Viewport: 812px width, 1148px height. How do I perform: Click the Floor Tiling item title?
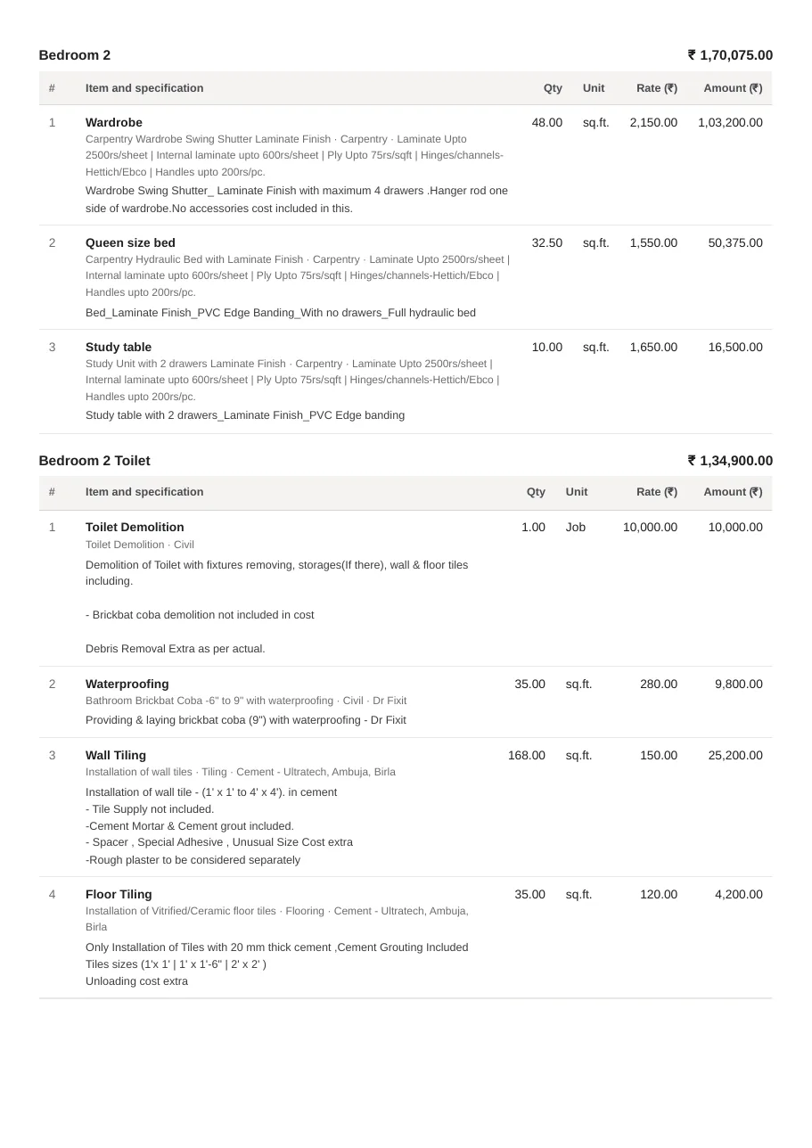pyautogui.click(x=119, y=894)
